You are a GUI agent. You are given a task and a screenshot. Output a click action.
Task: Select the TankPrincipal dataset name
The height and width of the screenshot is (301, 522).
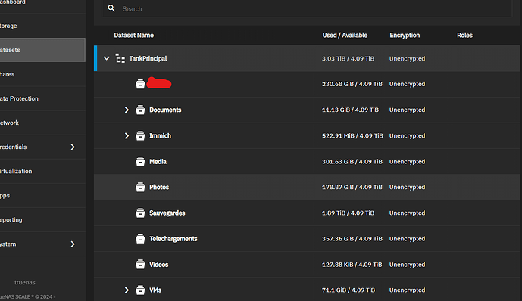(148, 59)
